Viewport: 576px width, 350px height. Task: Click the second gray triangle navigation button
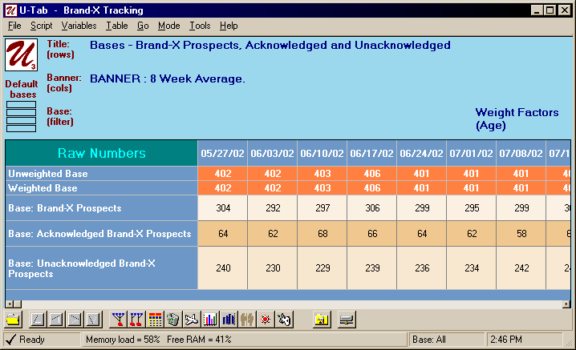[56, 320]
